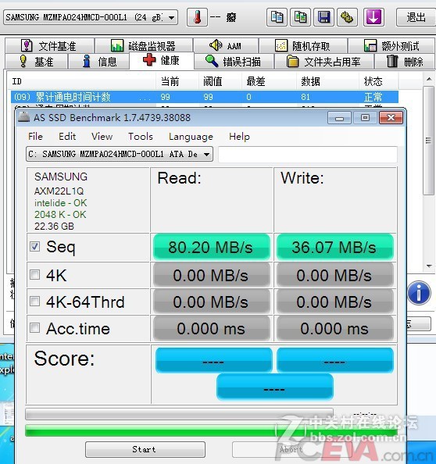
Task: Switch to the 额外测试 tab
Action: 391,46
